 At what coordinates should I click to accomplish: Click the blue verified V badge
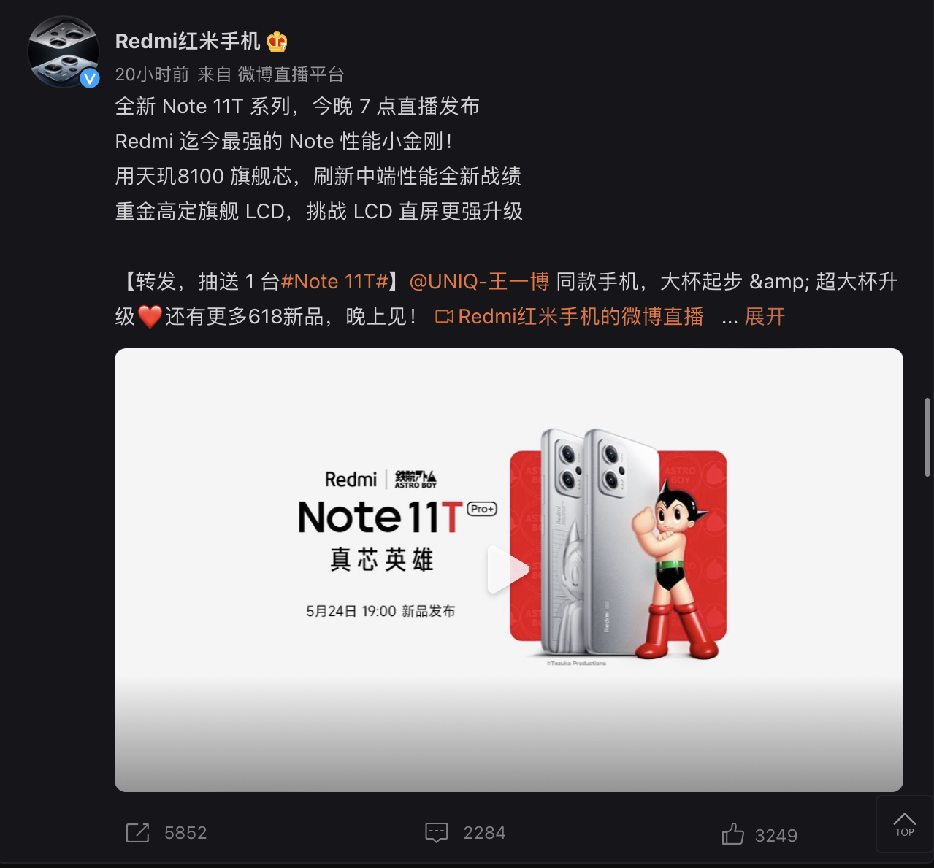coord(89,78)
